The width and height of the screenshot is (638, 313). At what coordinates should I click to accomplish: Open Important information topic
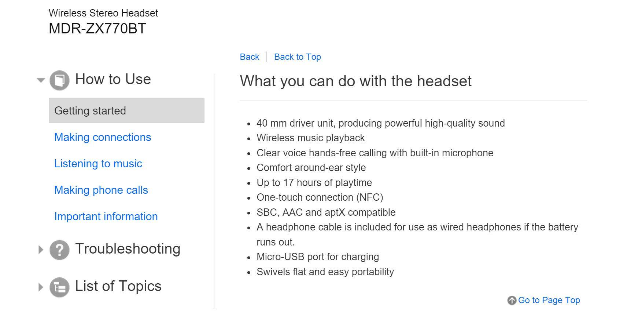tap(106, 216)
